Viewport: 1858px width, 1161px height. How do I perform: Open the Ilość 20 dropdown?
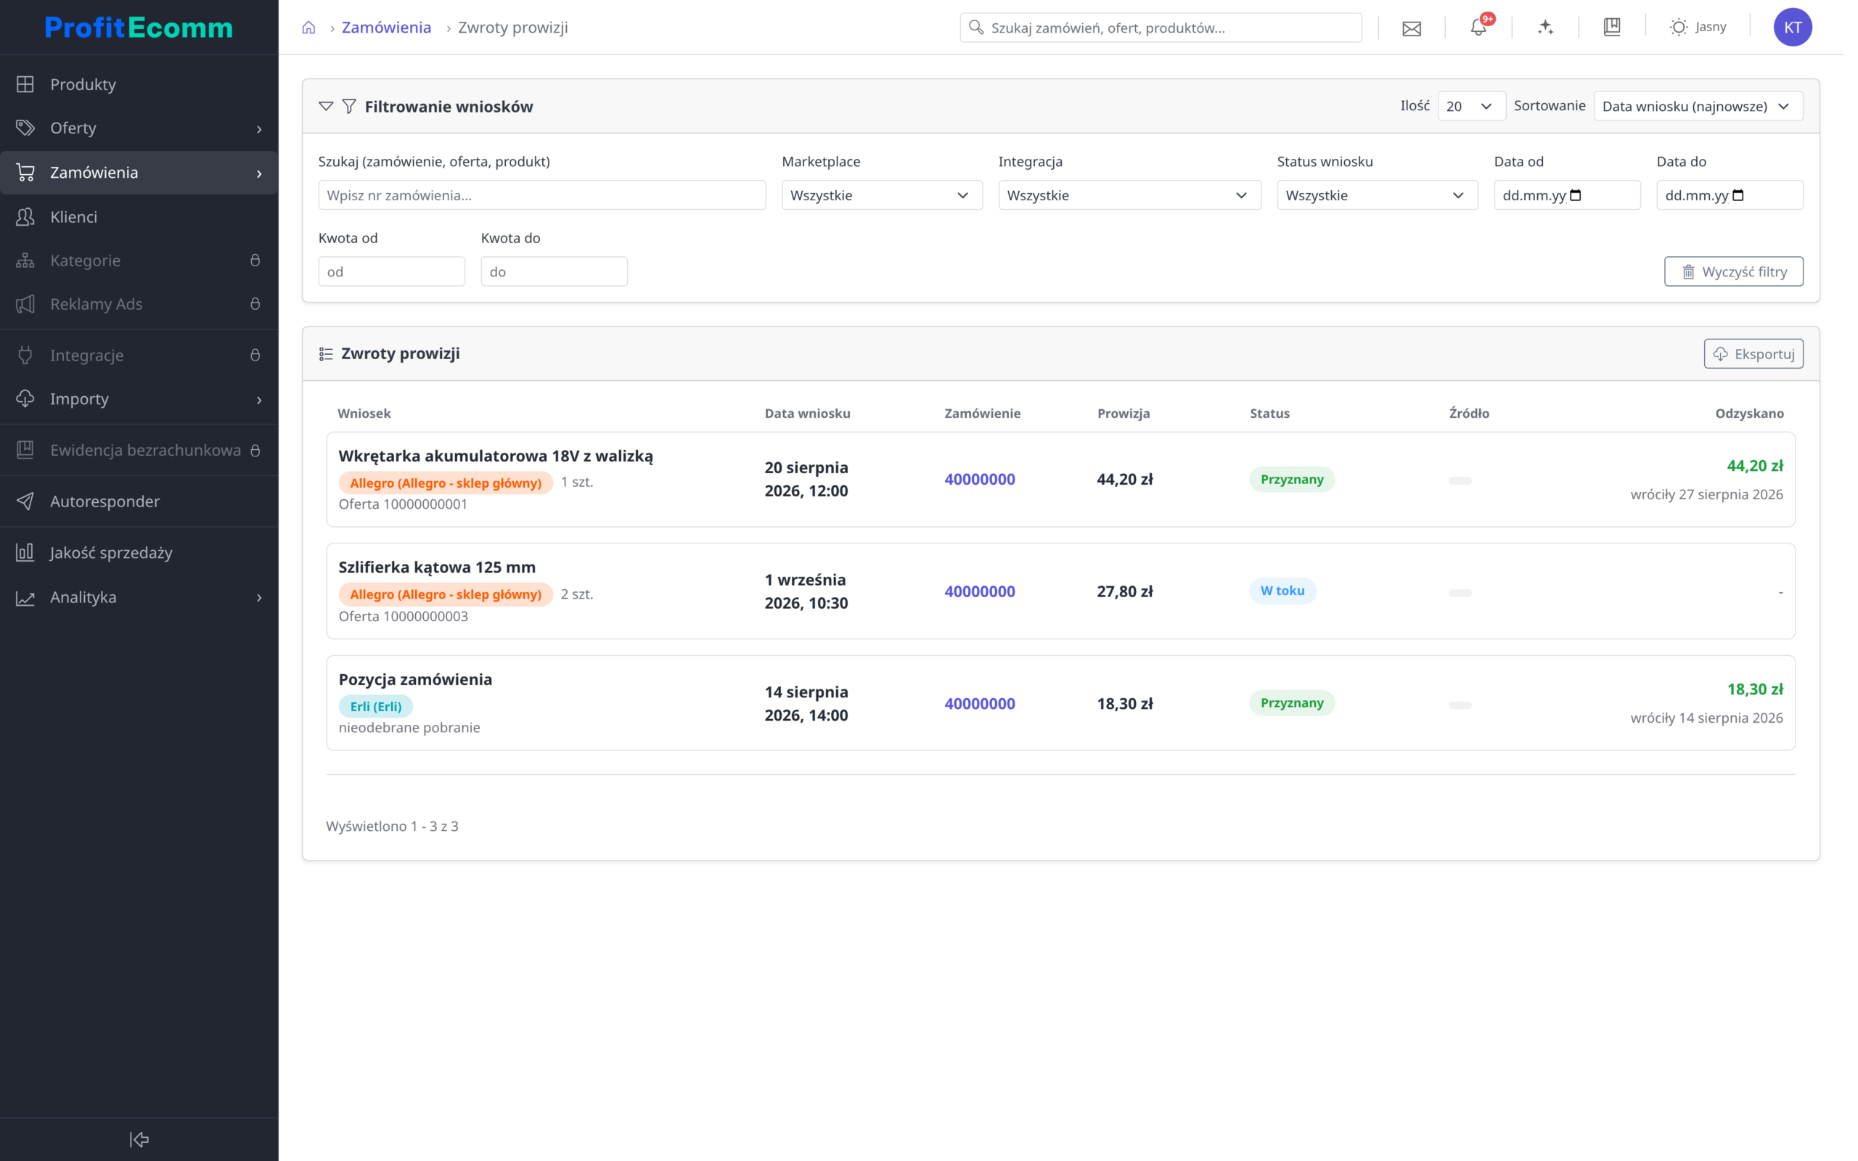(x=1470, y=107)
